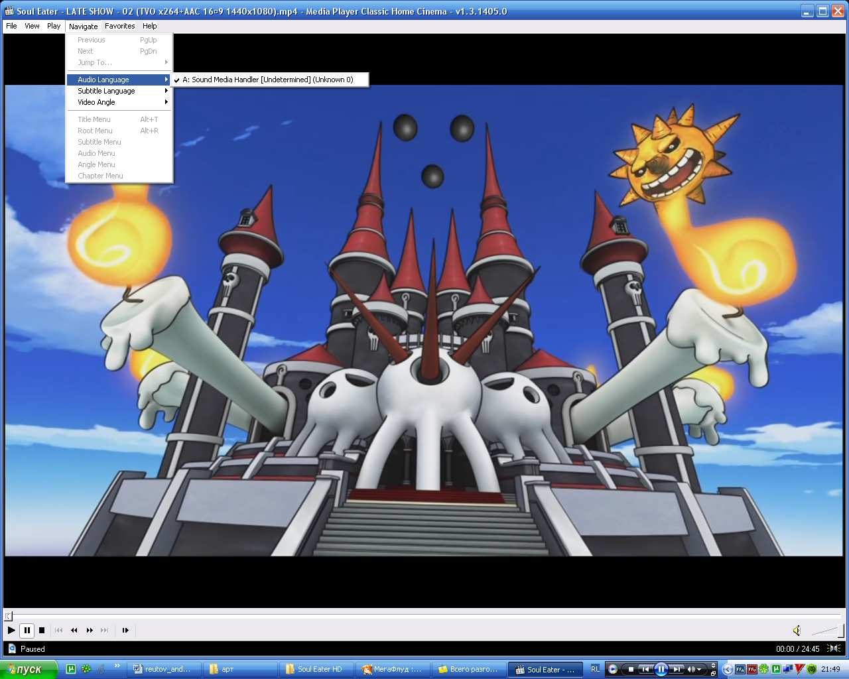849x679 pixels.
Task: Click the volume slider in the player
Action: tap(826, 630)
